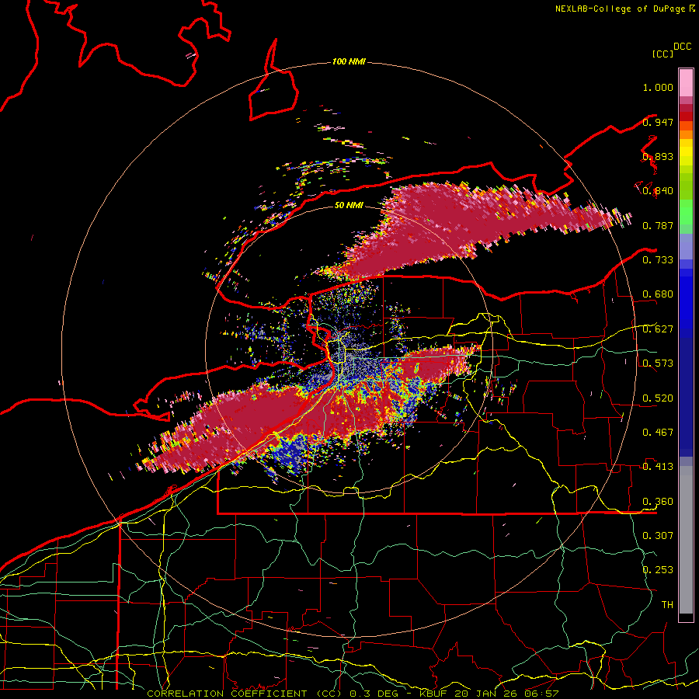Click the DCC label above the color bar
The height and width of the screenshot is (699, 699).
[x=683, y=47]
